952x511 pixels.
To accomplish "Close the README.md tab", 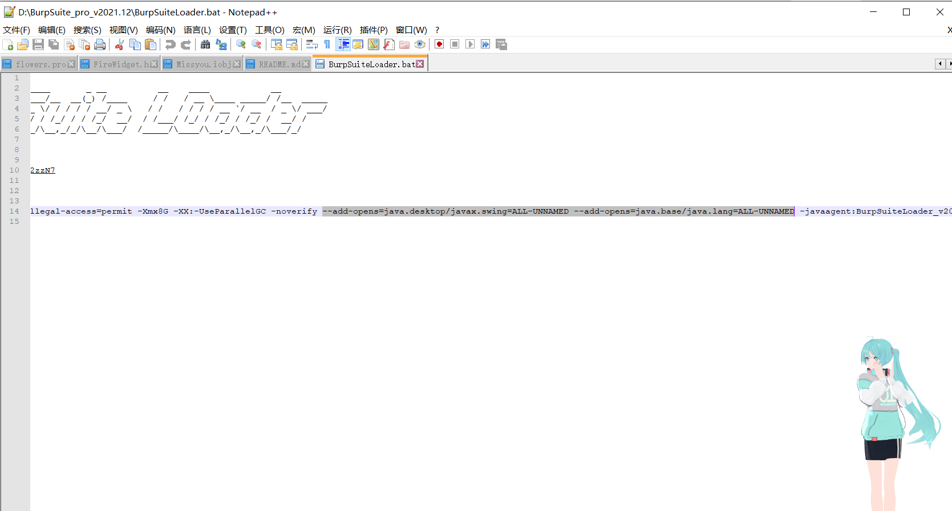I will (306, 64).
